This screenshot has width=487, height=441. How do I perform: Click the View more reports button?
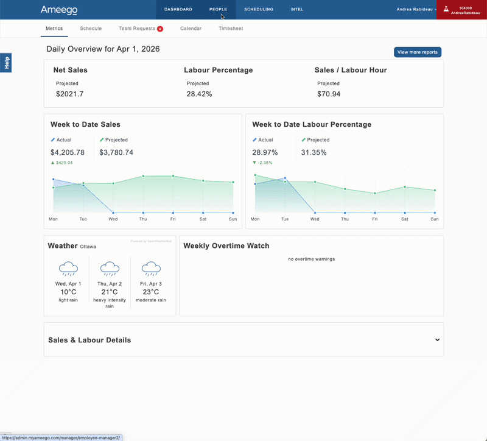point(418,52)
